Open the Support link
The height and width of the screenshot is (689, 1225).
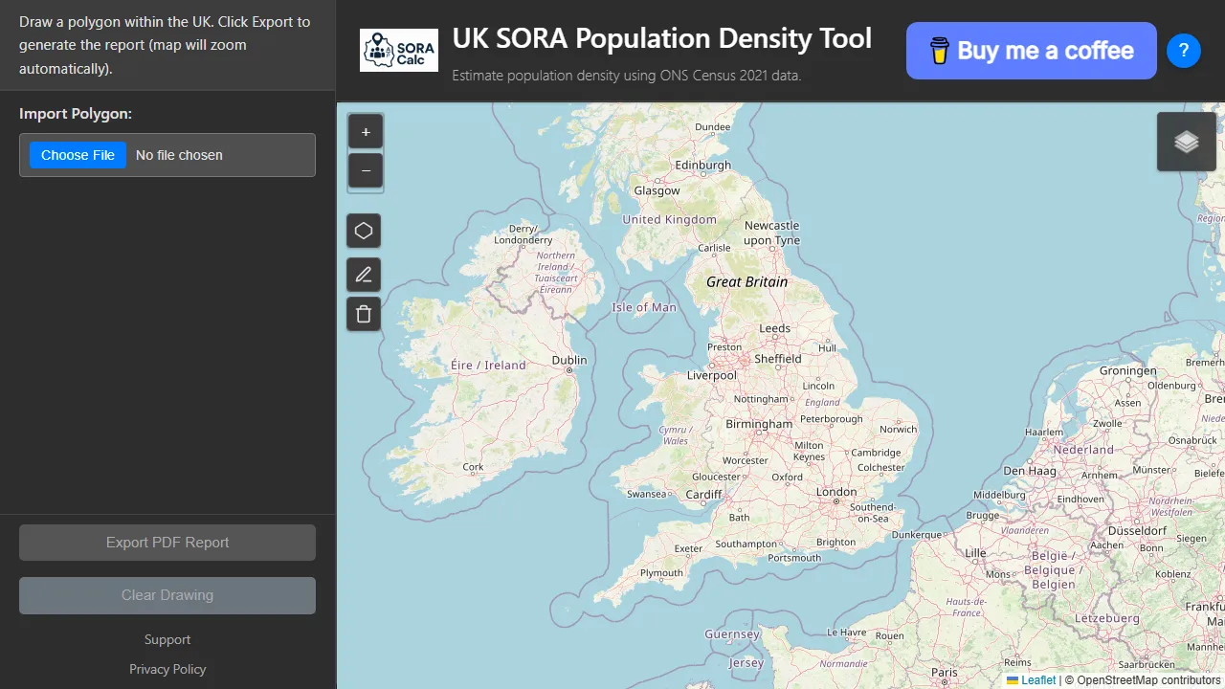[x=167, y=639]
